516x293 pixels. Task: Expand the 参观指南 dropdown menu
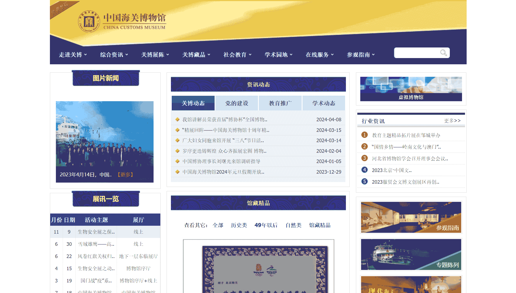[361, 55]
